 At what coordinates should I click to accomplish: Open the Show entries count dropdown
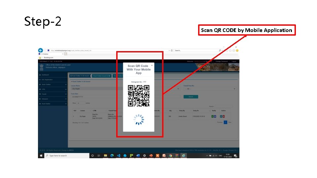click(81, 103)
